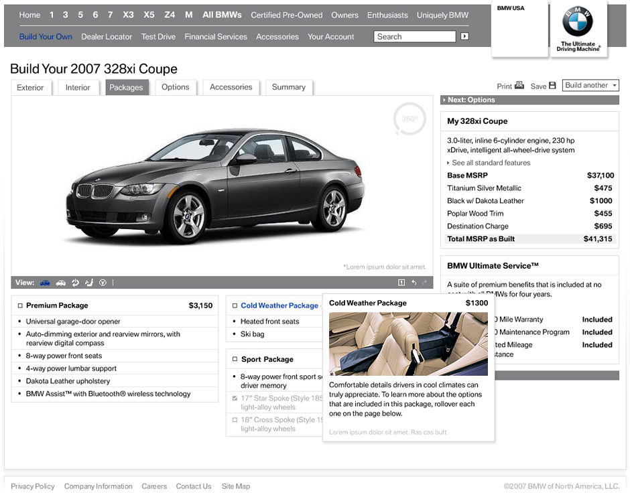This screenshot has height=493, width=630.
Task: Click the redo arrow in View bar
Action: coord(425,283)
